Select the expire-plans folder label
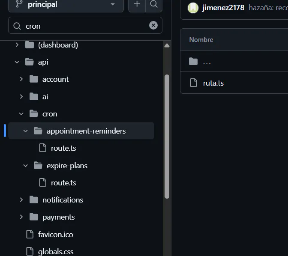Image resolution: width=288 pixels, height=256 pixels. [x=67, y=166]
